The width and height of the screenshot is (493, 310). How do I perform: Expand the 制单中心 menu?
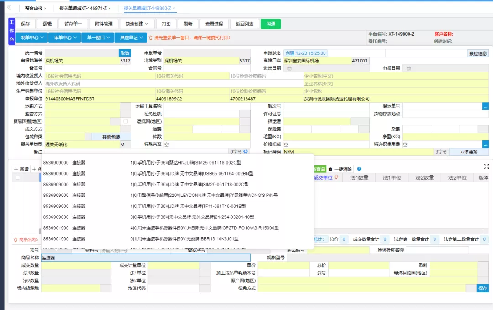point(32,38)
